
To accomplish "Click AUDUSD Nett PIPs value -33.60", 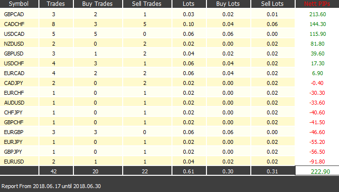I will coord(317,103).
